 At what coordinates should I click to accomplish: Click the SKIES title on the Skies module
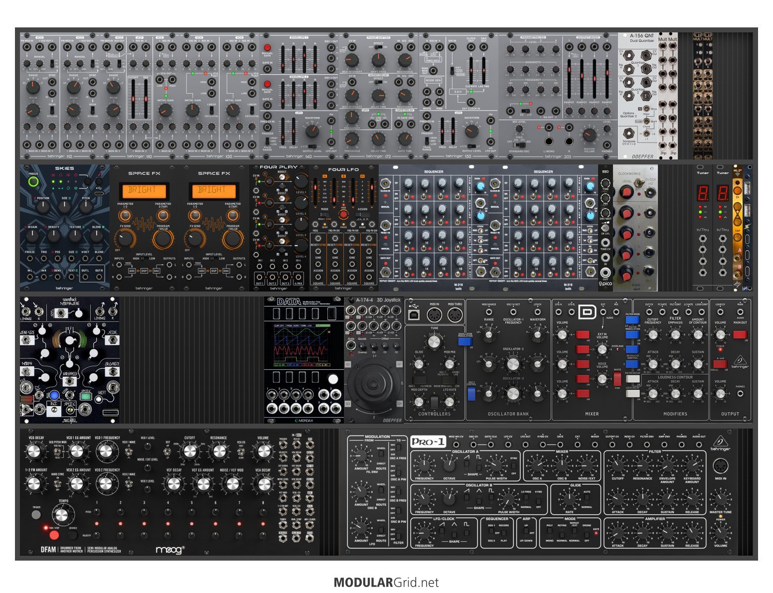pyautogui.click(x=65, y=168)
